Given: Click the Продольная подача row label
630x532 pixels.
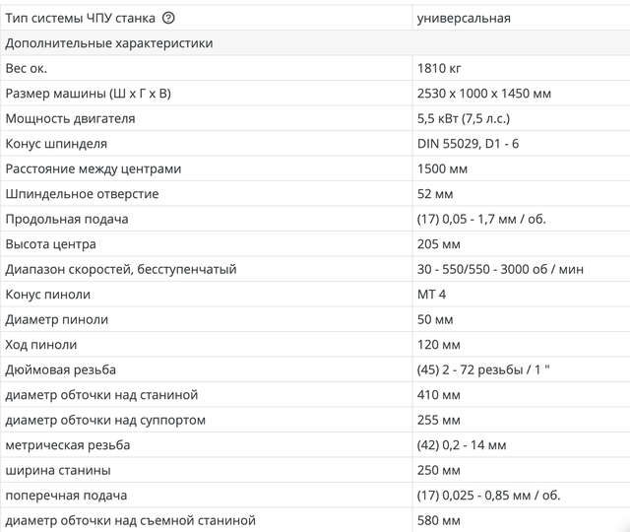Looking at the screenshot, I should 67,219.
